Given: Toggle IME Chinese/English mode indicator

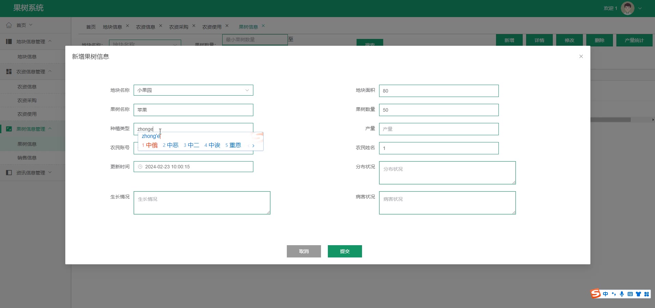Looking at the screenshot, I should 605,294.
